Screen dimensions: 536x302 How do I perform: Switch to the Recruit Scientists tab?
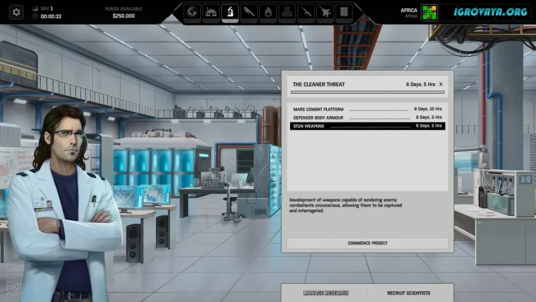[409, 293]
